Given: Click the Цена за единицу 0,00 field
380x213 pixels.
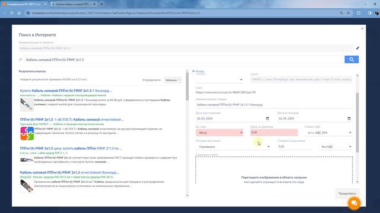Looking at the screenshot, I should click(x=274, y=133).
